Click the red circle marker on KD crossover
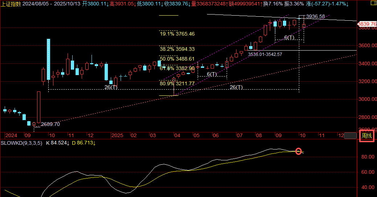The width and height of the screenshot is (377, 197). click(299, 151)
